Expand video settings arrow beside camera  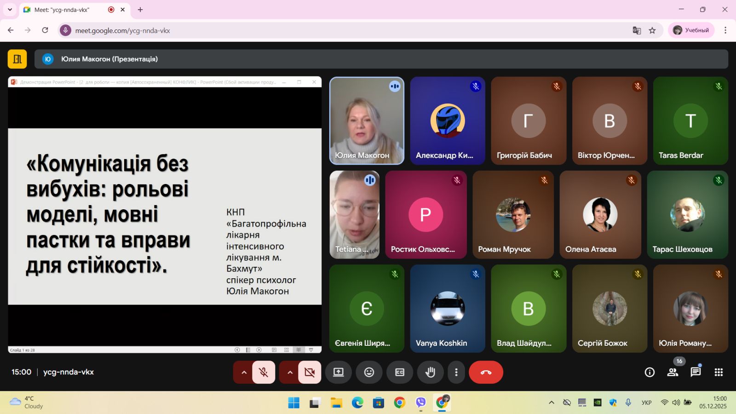[x=290, y=372]
